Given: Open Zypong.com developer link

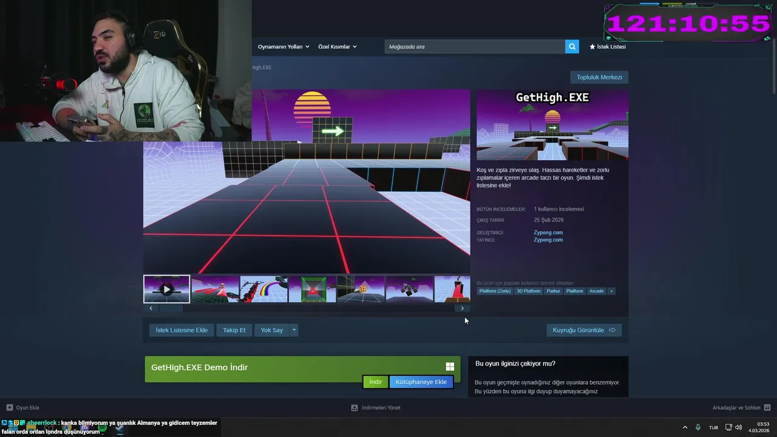Looking at the screenshot, I should pos(548,232).
